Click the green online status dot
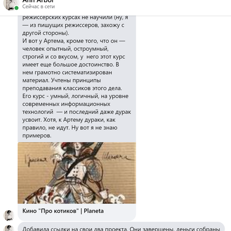 [17, 8]
